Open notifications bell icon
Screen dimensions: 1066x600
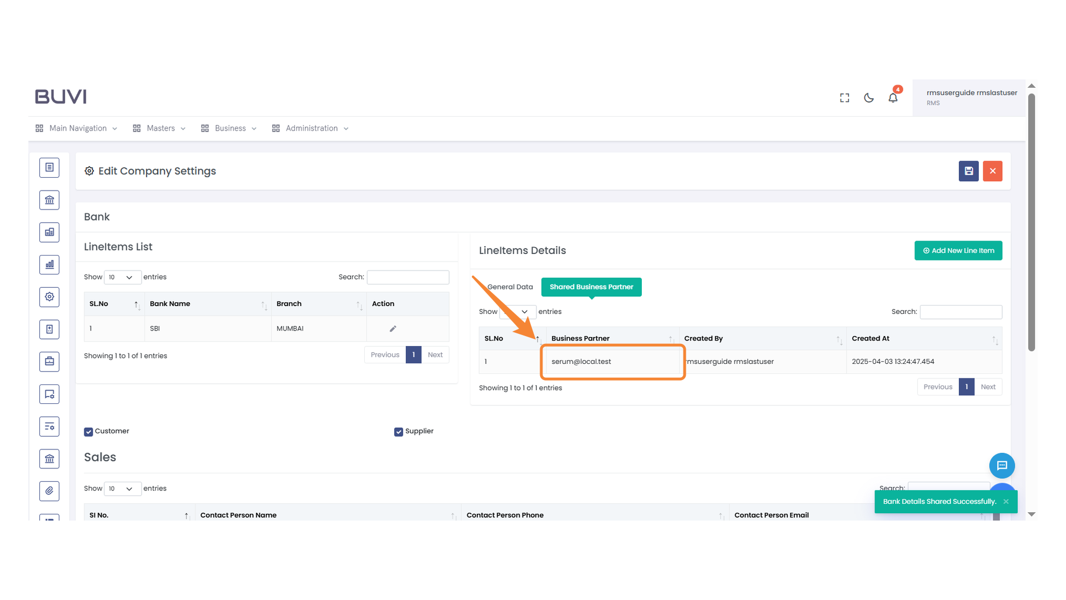pyautogui.click(x=893, y=98)
